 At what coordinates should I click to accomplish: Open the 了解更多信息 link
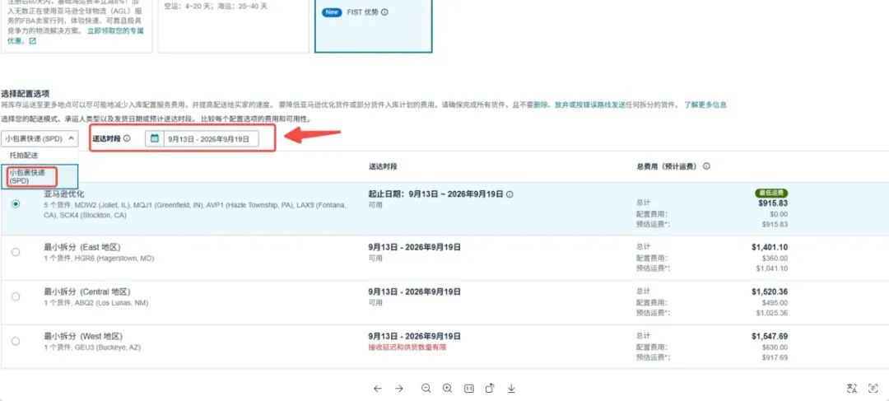705,105
